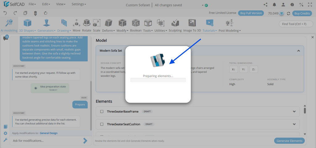Open the Sculpting tool
316x148 pixels.
tap(175, 25)
